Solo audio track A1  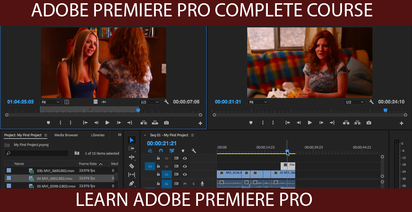[193, 184]
